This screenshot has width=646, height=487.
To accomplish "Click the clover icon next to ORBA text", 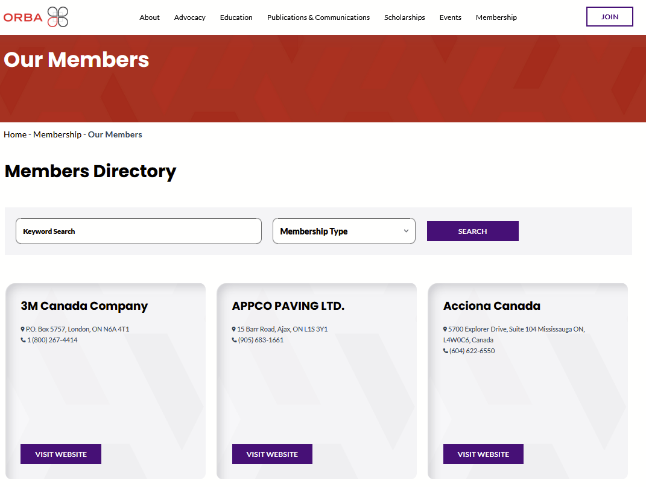I will point(57,17).
